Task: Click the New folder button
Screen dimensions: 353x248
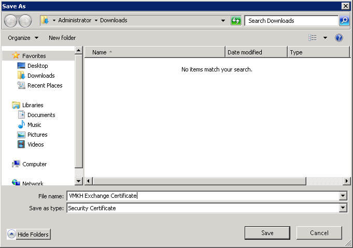Action: [x=62, y=38]
